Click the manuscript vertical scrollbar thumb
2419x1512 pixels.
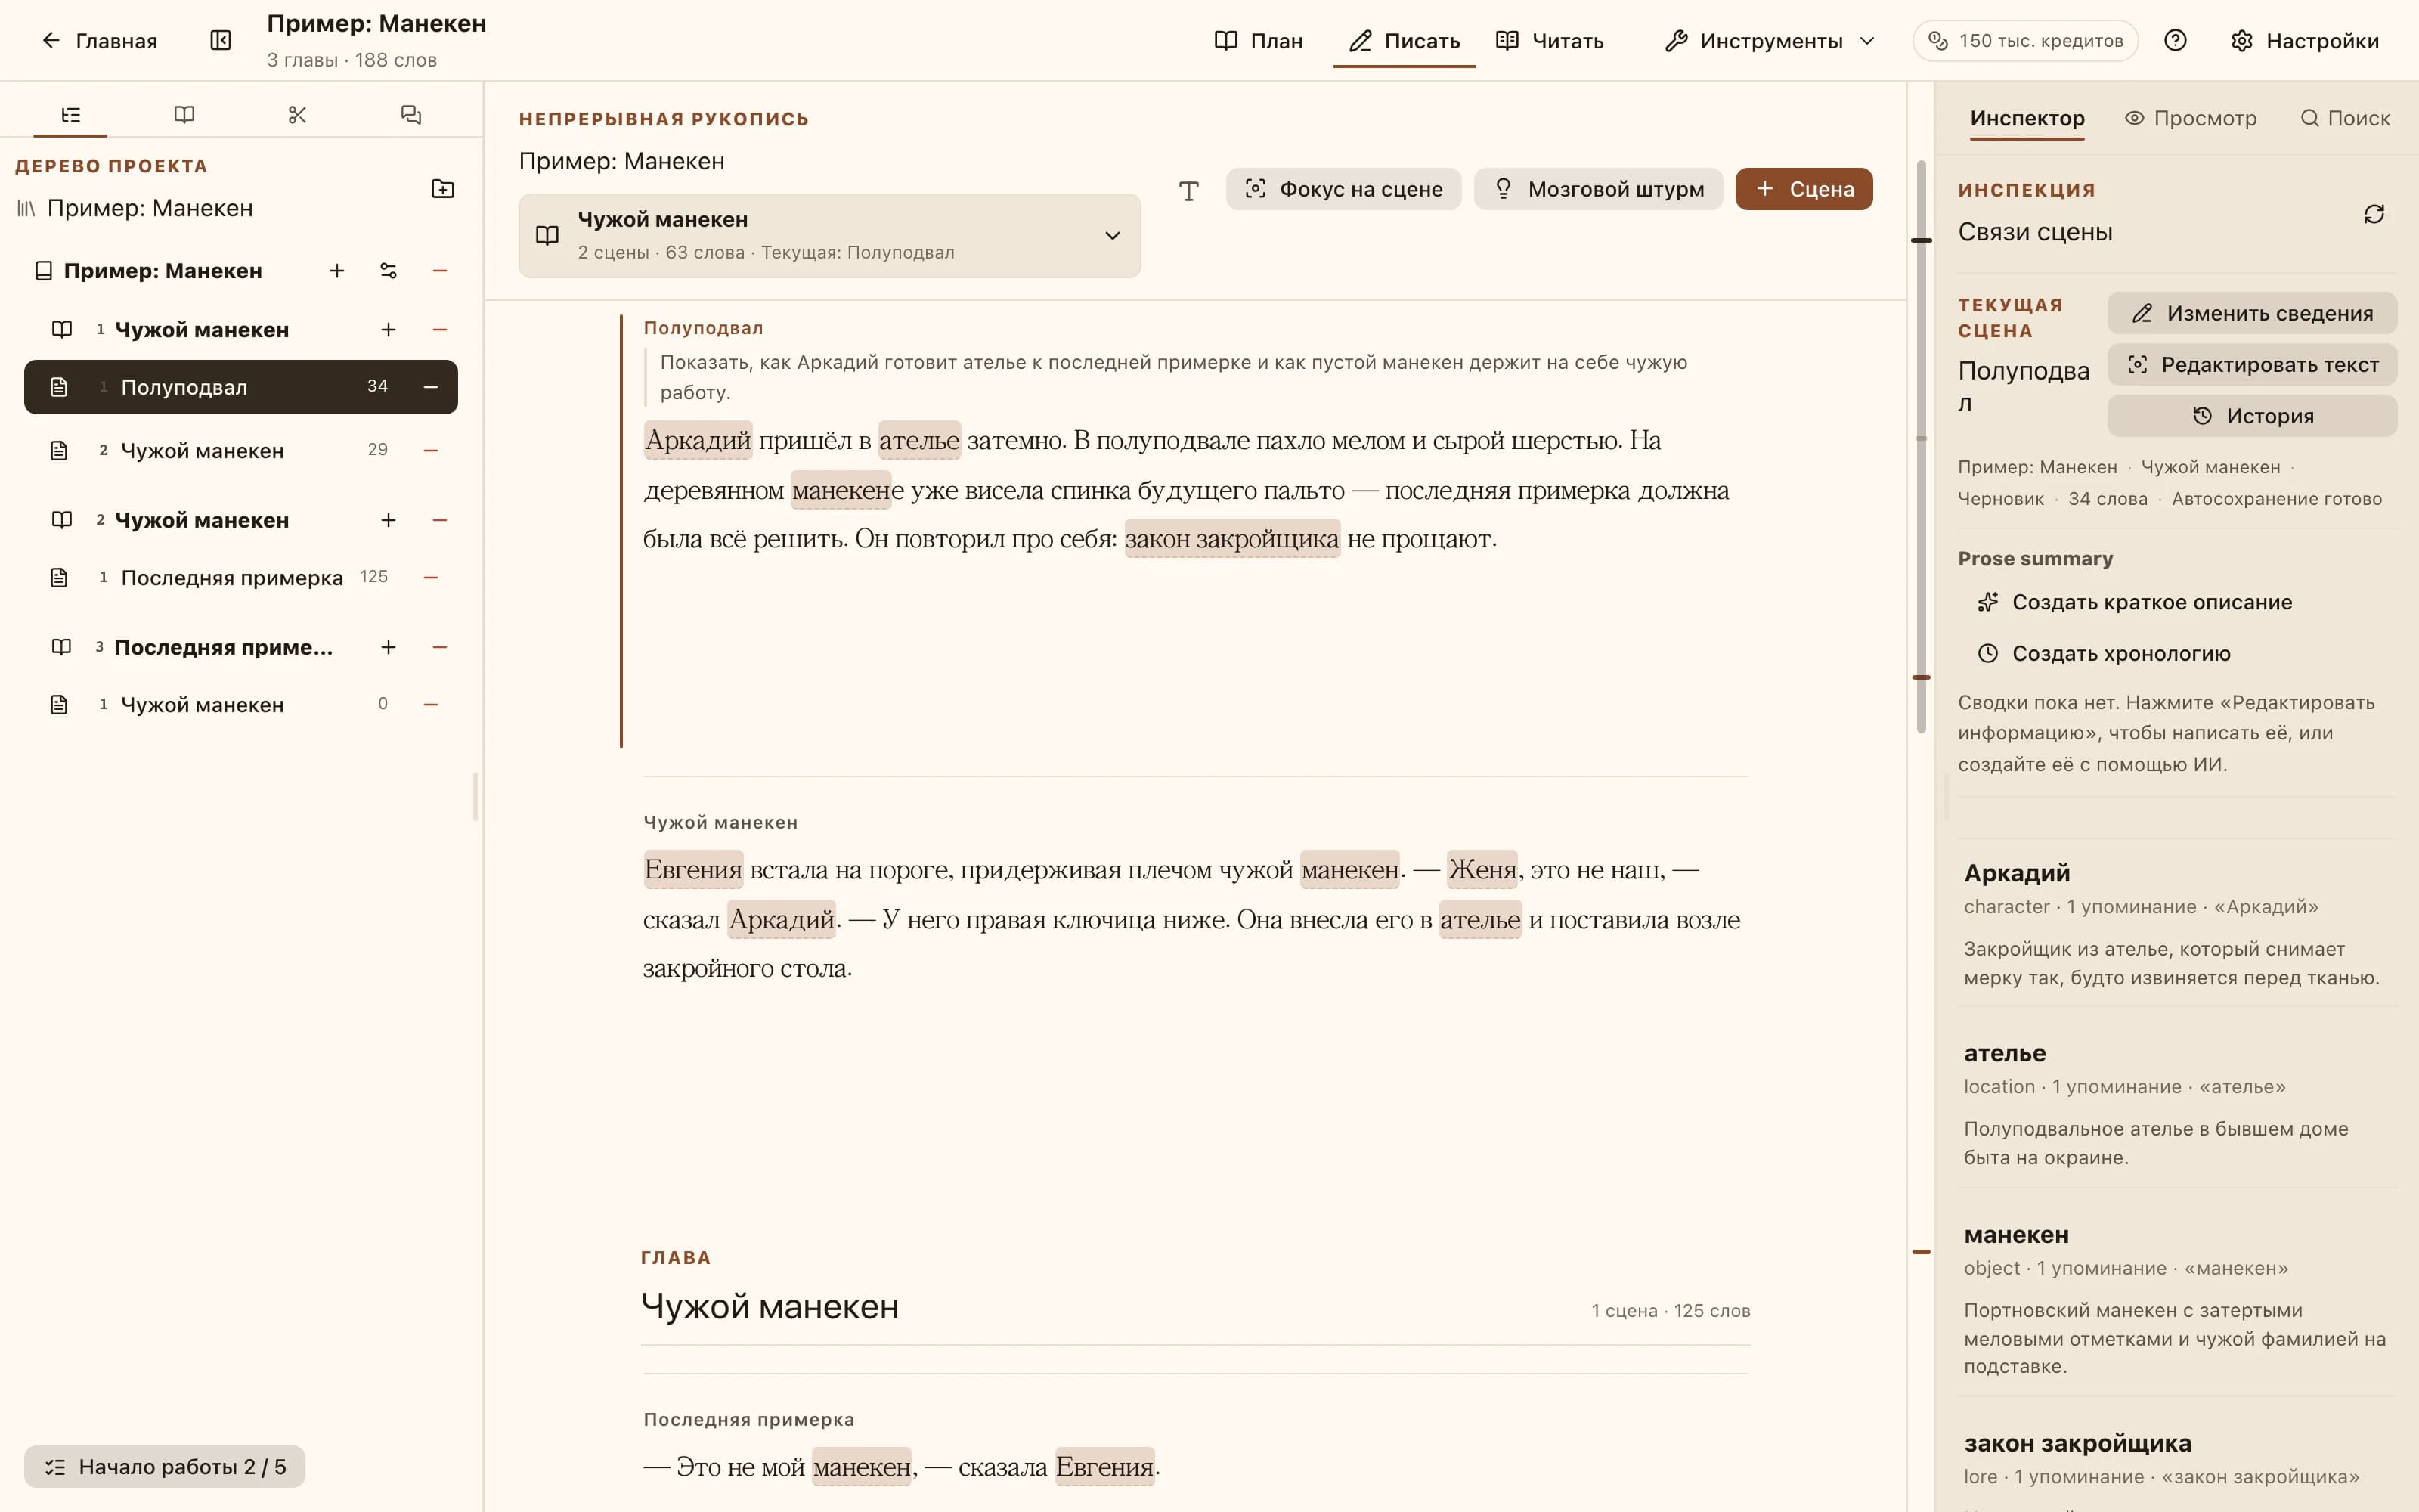click(1921, 446)
